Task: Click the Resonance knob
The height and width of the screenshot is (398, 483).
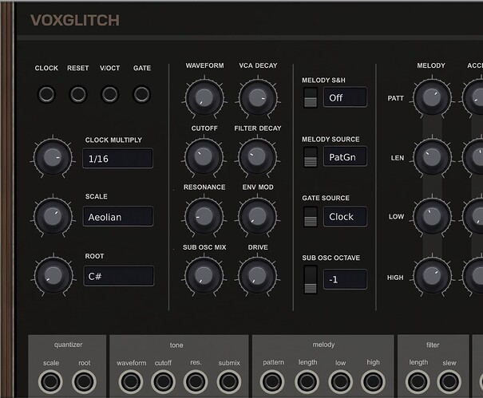Action: click(x=204, y=215)
